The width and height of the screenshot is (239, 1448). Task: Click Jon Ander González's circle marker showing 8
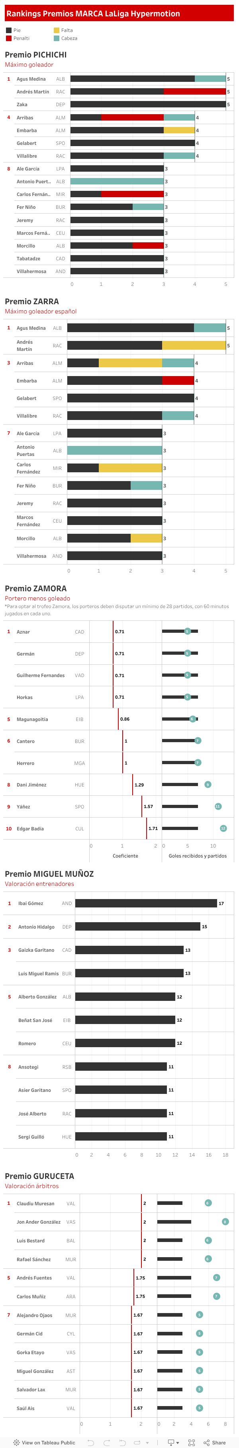point(225,1222)
